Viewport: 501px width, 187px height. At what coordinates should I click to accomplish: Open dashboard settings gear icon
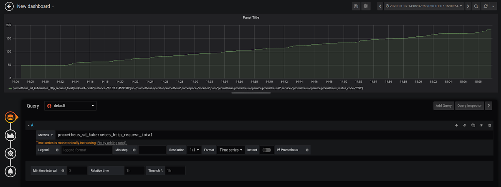coord(366,6)
